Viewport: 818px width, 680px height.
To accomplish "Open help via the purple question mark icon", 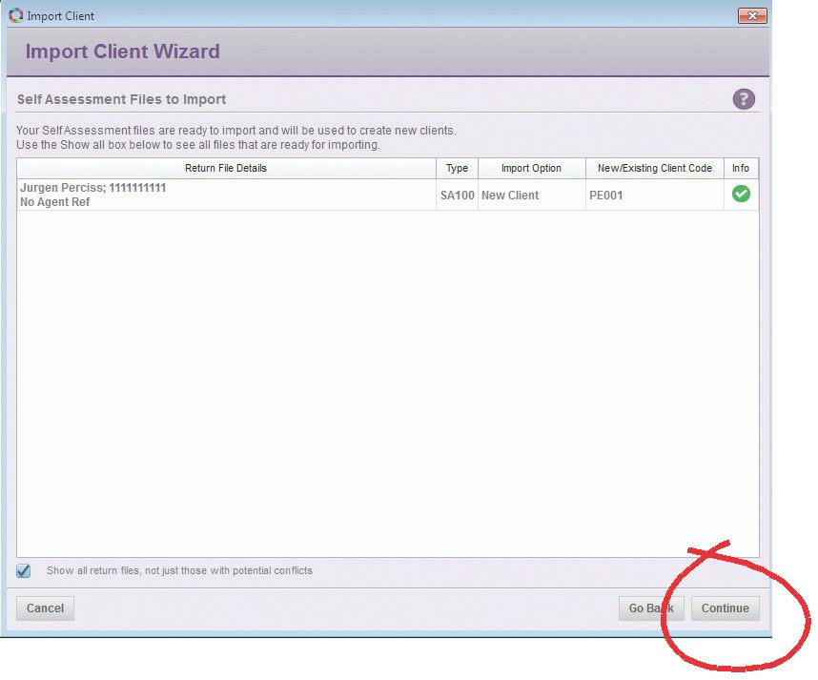I will tap(744, 99).
